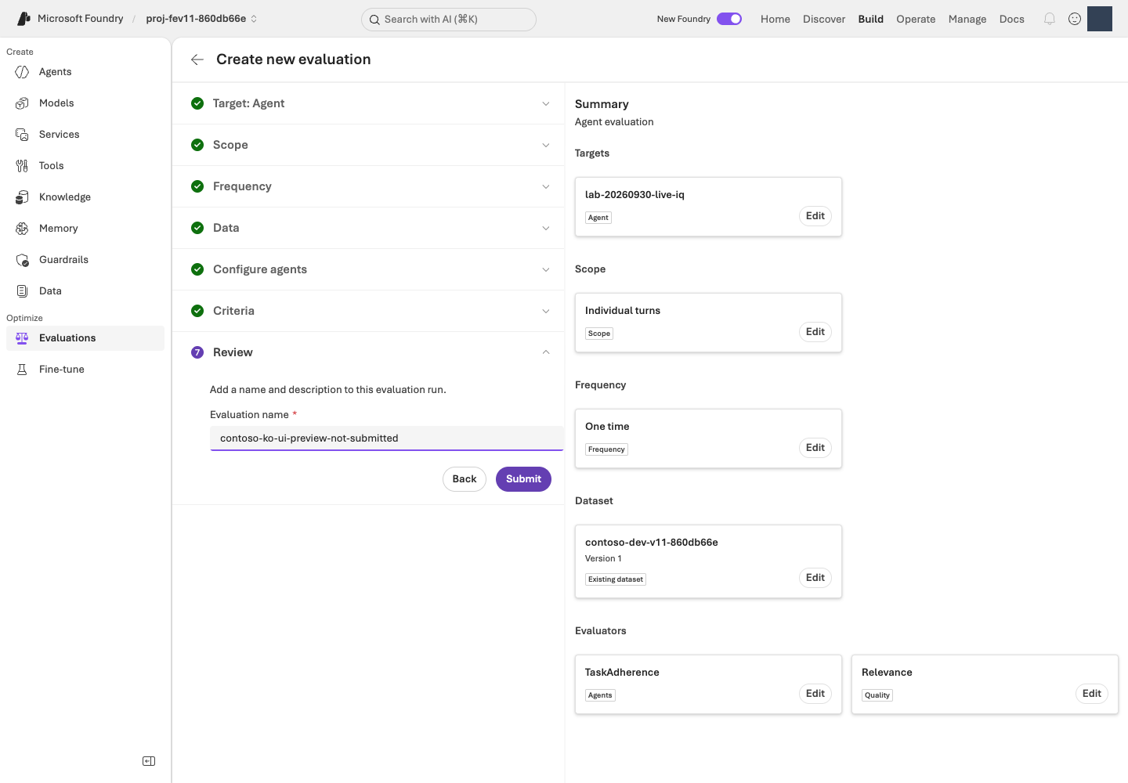Open the project selector proj-fev11-860db66e

tap(201, 19)
